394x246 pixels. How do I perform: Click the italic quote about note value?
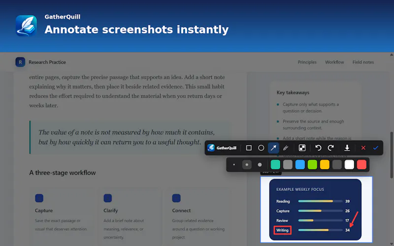click(127, 137)
